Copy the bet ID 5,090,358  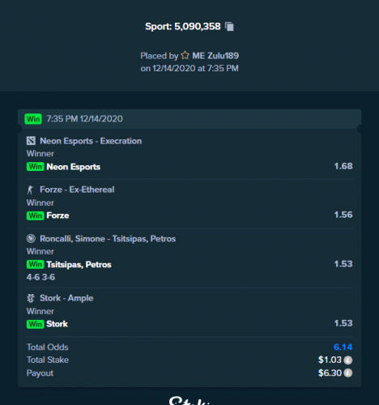pyautogui.click(x=229, y=27)
